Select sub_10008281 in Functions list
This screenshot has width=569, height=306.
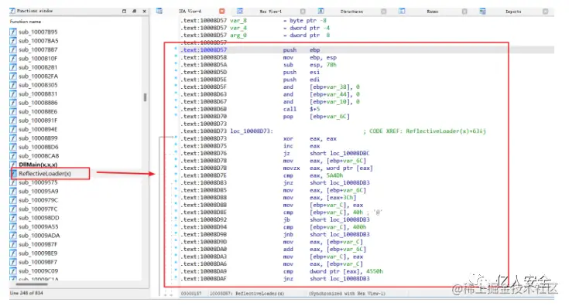click(38, 67)
